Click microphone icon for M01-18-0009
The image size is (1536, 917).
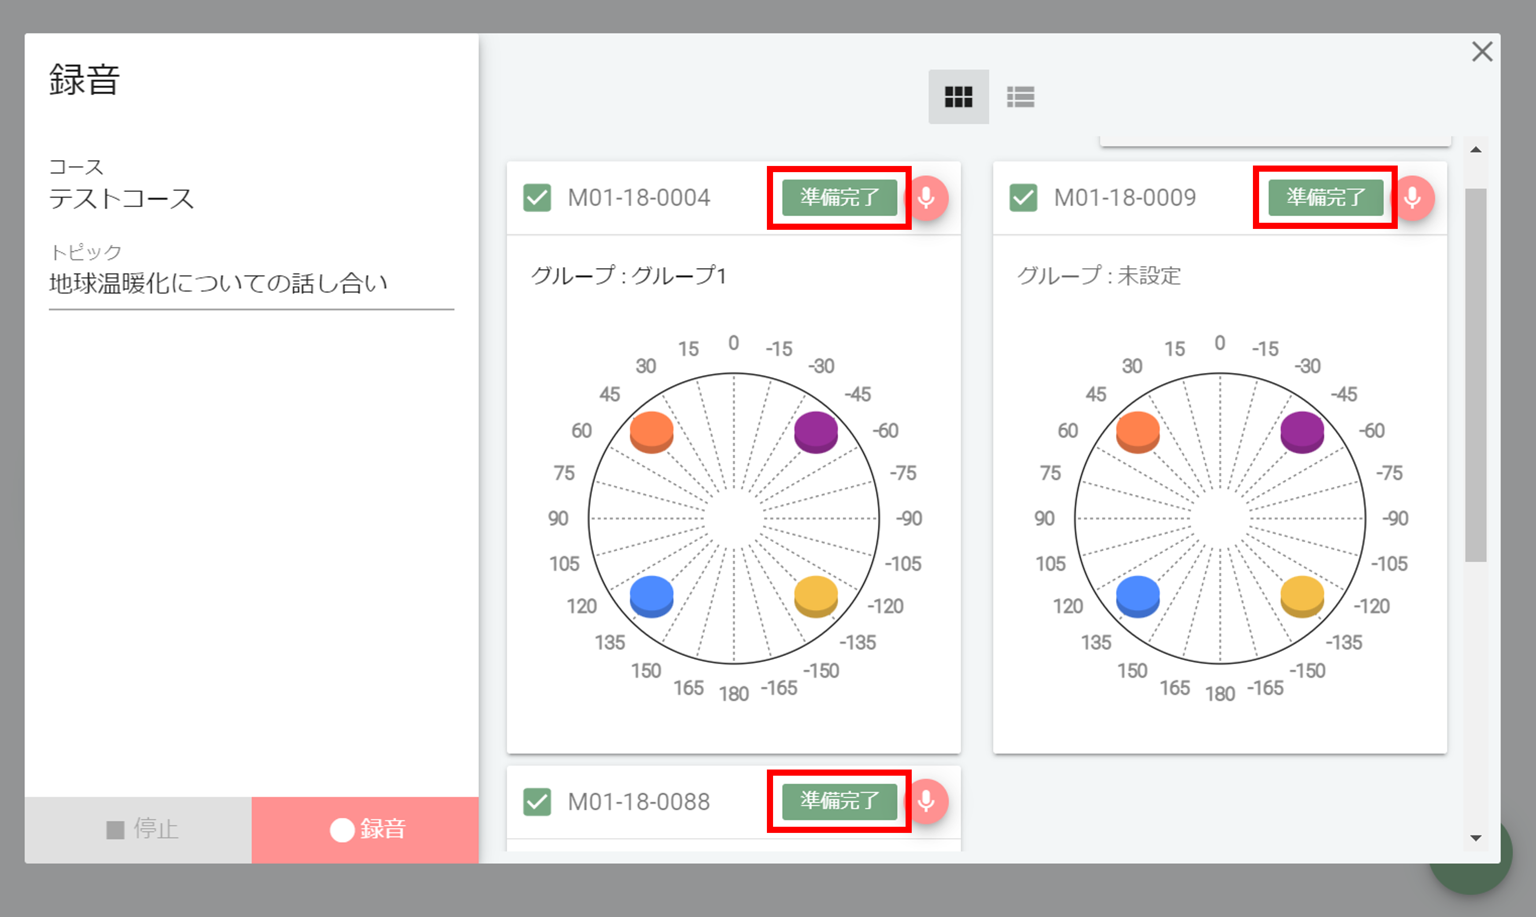click(1412, 198)
